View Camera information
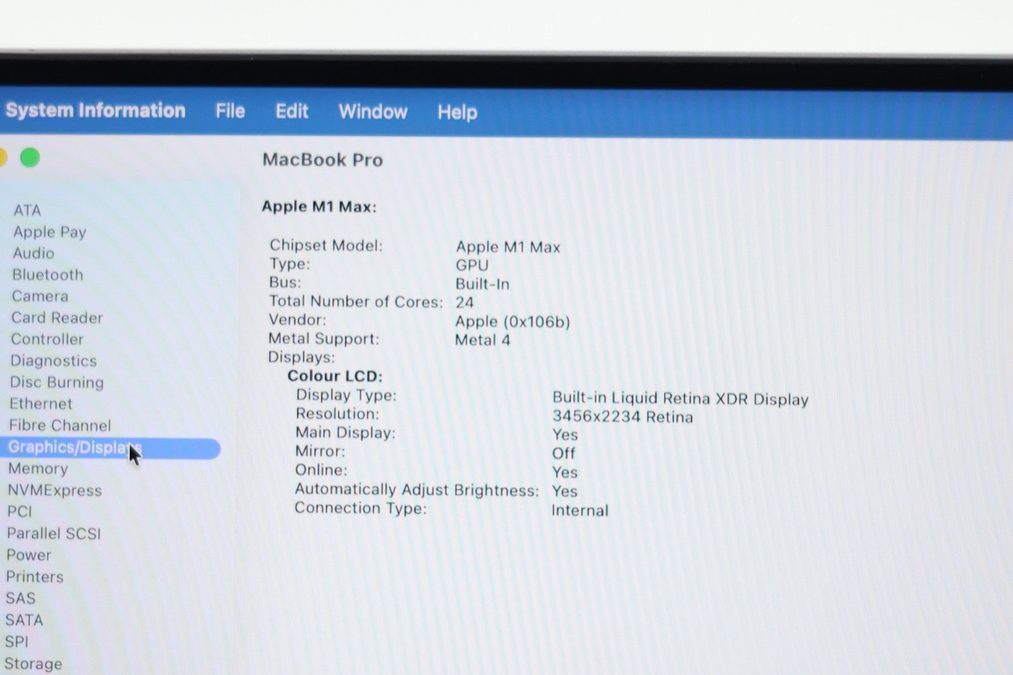Image resolution: width=1013 pixels, height=675 pixels. [x=40, y=296]
